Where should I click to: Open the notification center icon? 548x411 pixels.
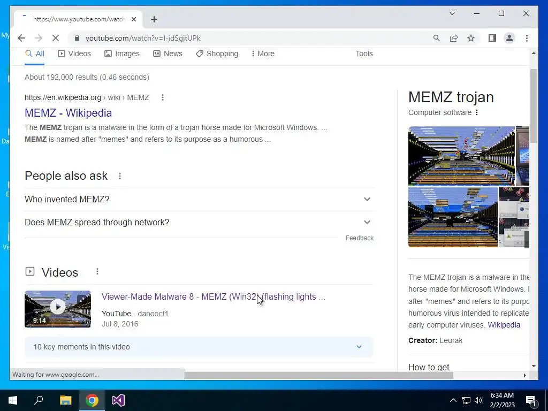pos(531,400)
